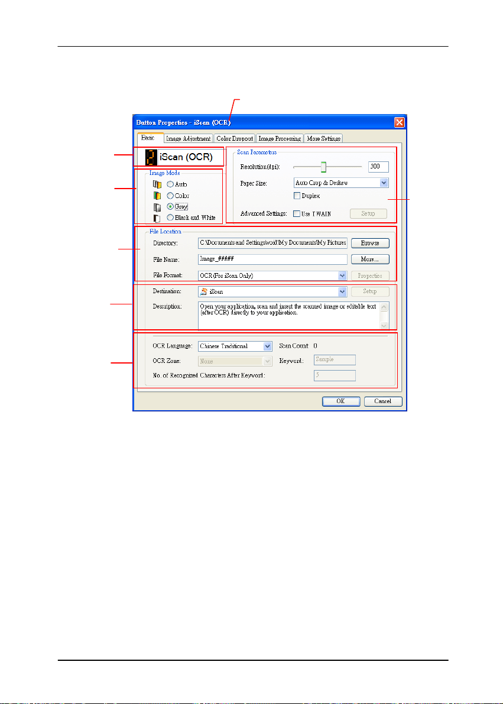Select the Gray image mode radio button
The image size is (503, 704).
(170, 206)
